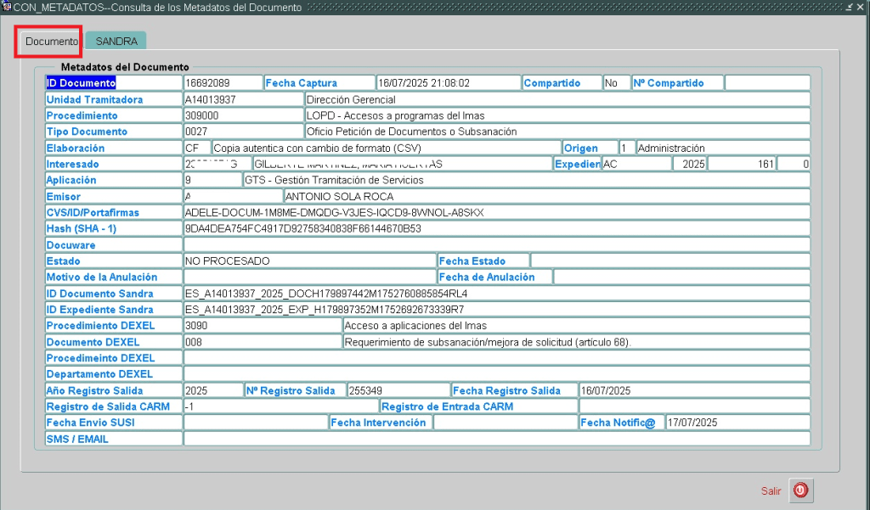Click the ID Documento Sandra value field
870x510 pixels.
pos(496,294)
